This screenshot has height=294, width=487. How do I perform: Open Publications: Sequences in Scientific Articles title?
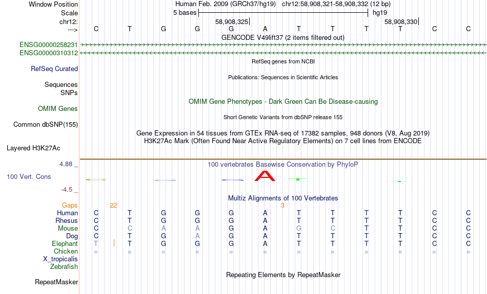coord(283,77)
